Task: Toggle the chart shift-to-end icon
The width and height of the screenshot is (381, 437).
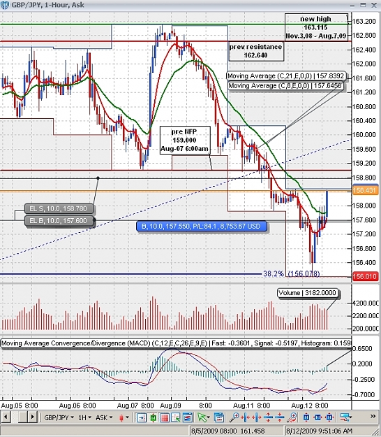Action: coord(142,417)
